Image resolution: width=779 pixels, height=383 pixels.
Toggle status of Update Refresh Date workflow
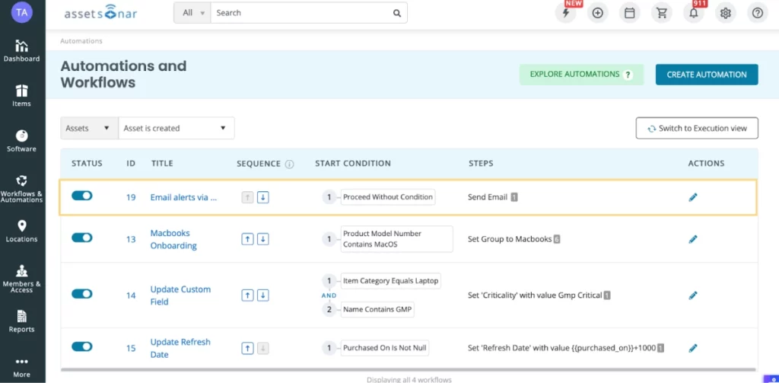point(82,346)
